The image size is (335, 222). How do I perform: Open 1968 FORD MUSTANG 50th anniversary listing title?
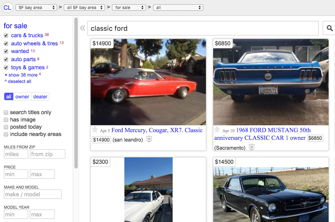coord(262,134)
